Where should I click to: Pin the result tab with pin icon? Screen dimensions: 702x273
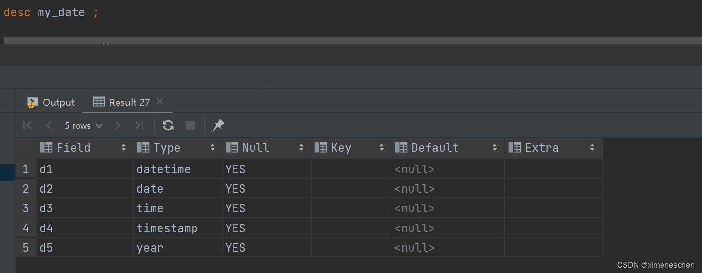coord(218,125)
